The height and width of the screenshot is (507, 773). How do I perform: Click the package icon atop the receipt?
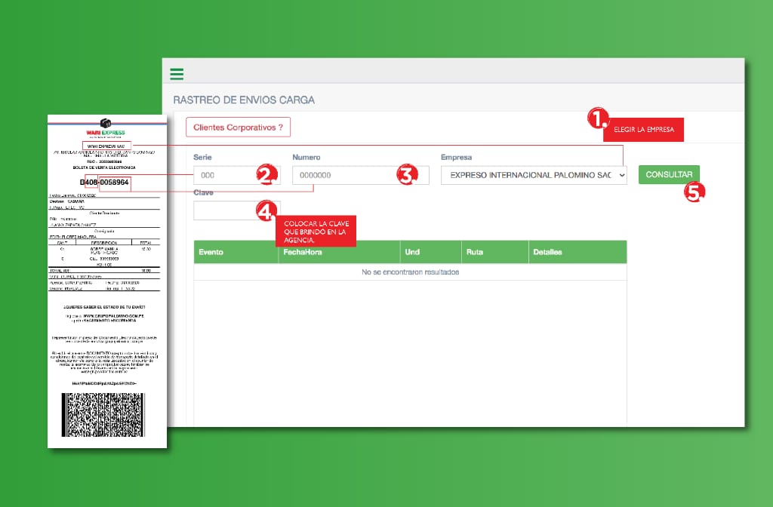pos(106,124)
